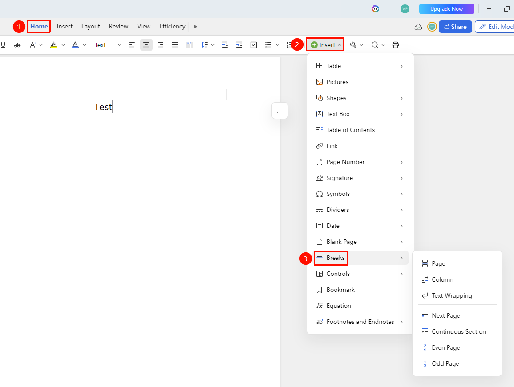Justify the paragraph text
514x387 pixels.
(175, 45)
